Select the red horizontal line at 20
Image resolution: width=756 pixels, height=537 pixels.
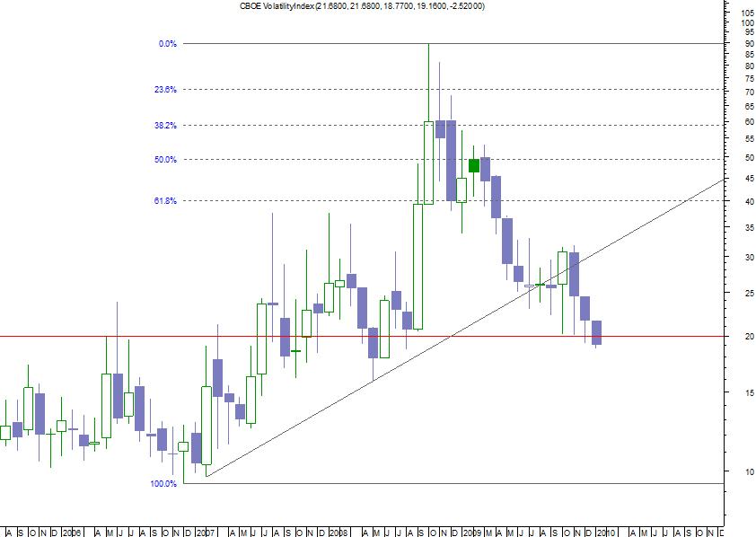click(x=362, y=336)
